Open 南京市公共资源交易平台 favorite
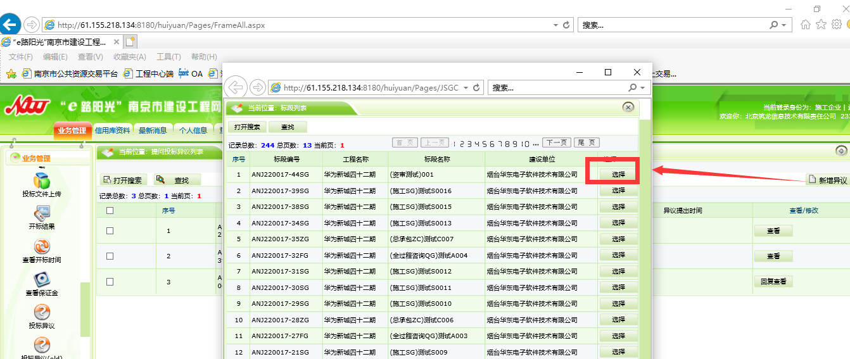 tap(70, 73)
